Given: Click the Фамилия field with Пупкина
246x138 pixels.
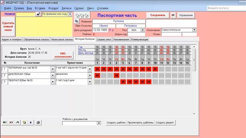Looking at the screenshot, I should pyautogui.click(x=119, y=21).
